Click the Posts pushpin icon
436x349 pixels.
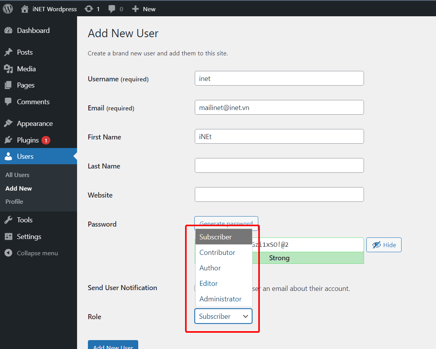(x=9, y=52)
